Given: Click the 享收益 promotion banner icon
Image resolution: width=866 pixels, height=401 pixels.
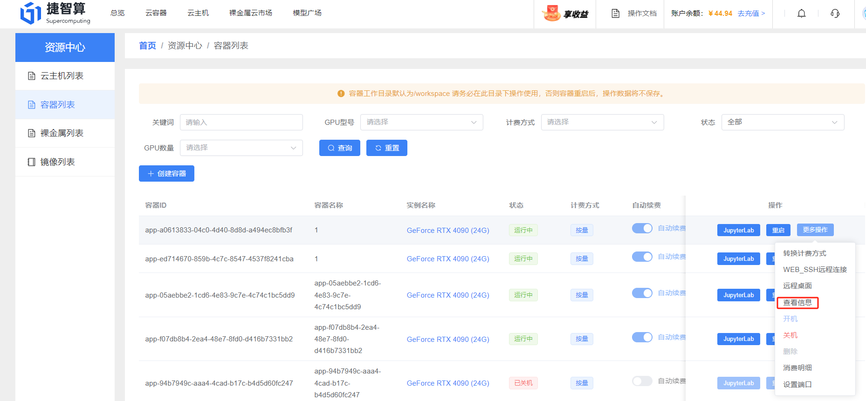Looking at the screenshot, I should pyautogui.click(x=565, y=14).
